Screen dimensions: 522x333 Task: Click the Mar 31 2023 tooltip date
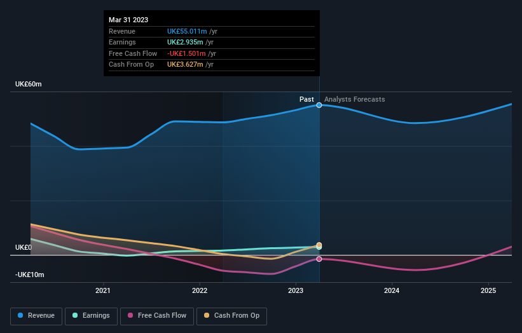point(128,20)
